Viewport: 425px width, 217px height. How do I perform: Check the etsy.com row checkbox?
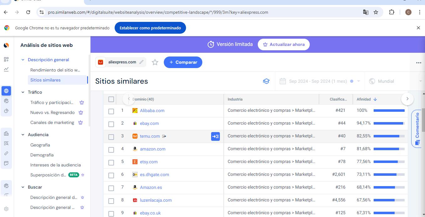(x=111, y=162)
